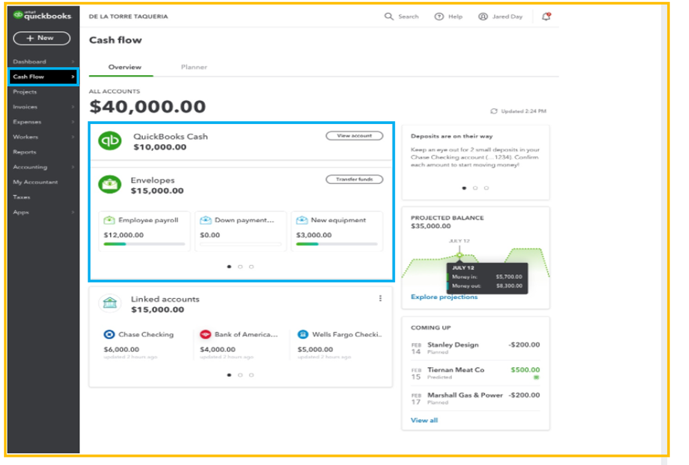Screen dimensions: 689x465
Task: Expand the Invoices sidebar chevron
Action: coord(73,107)
